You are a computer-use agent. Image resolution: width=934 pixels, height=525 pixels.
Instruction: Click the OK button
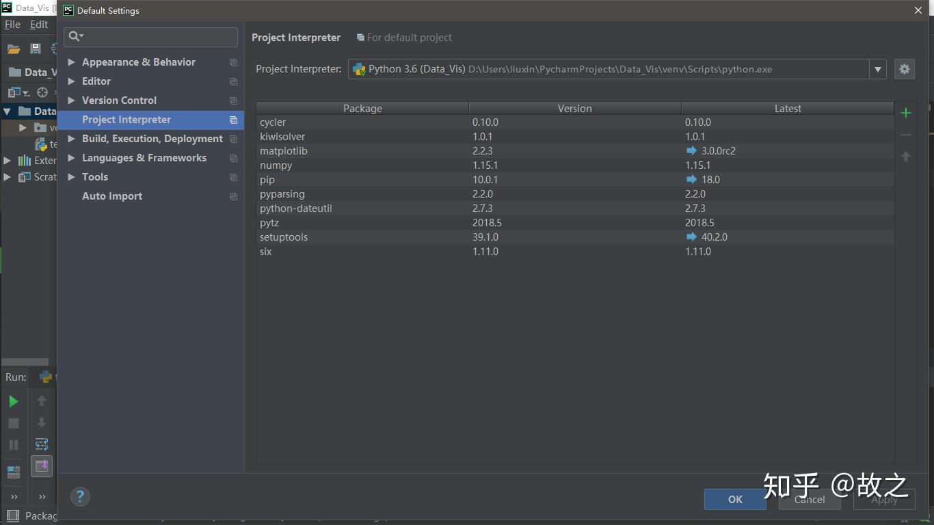[x=735, y=500]
